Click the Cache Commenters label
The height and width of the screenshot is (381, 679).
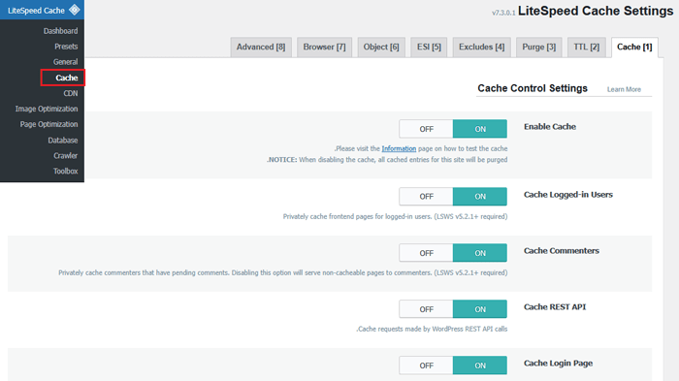coord(562,251)
